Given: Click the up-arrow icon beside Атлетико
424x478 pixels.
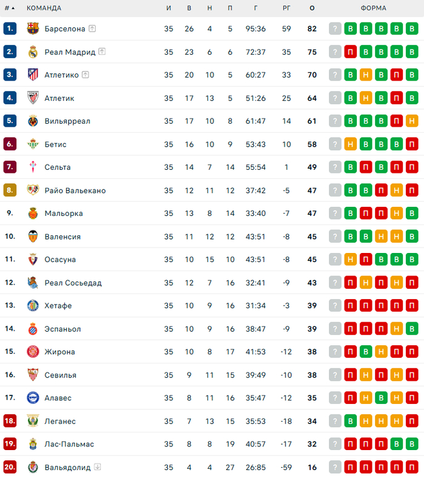Looking at the screenshot, I should click(85, 75).
